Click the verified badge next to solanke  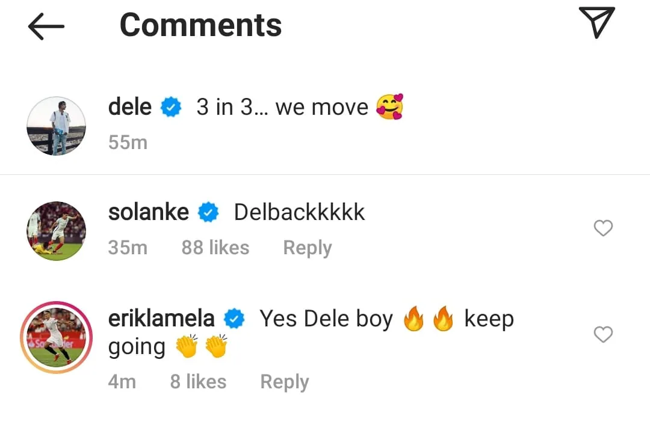pos(208,213)
